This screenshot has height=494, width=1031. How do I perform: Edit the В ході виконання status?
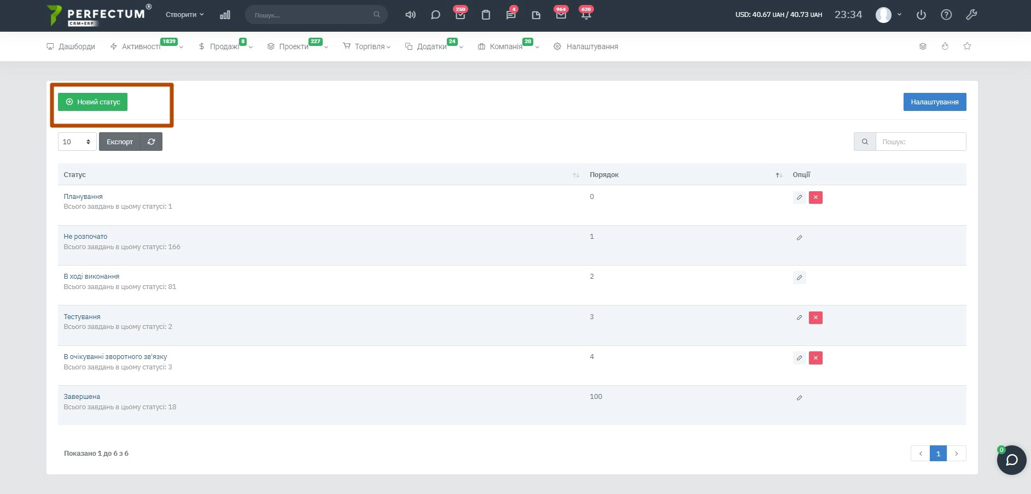point(799,278)
